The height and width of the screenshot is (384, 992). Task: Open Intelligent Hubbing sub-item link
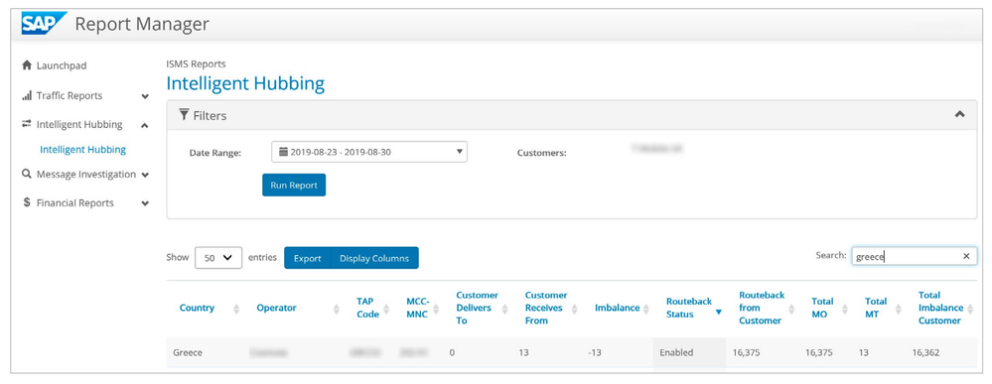pyautogui.click(x=82, y=149)
